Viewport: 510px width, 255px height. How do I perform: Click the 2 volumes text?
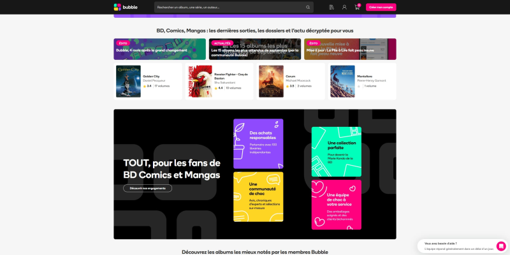(305, 86)
